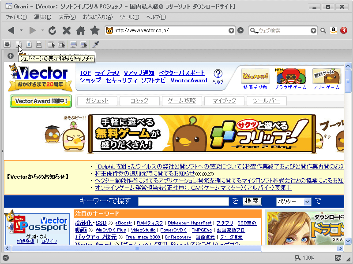Open favorites with the star icon
This screenshot has height=264, width=353.
[95, 30]
